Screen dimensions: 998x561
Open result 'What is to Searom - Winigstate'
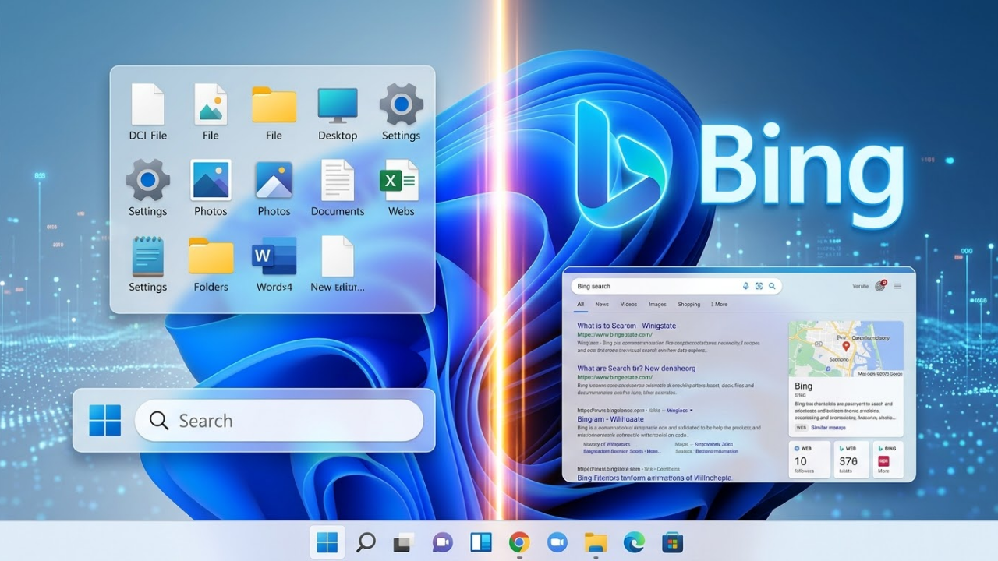(626, 326)
